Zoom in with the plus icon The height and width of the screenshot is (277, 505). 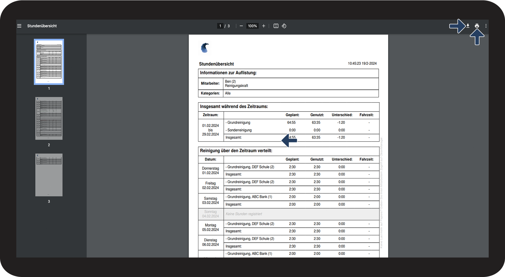pos(264,26)
